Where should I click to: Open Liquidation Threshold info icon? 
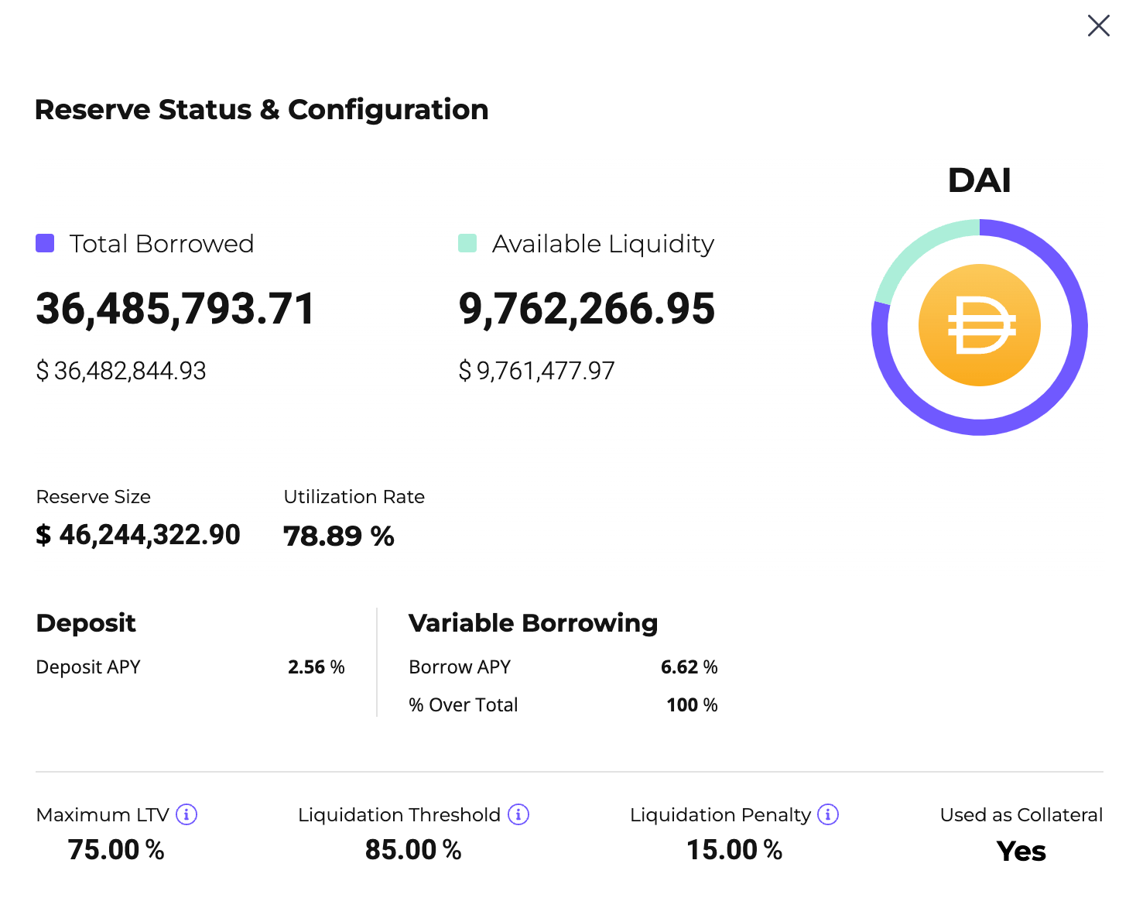pyautogui.click(x=518, y=814)
